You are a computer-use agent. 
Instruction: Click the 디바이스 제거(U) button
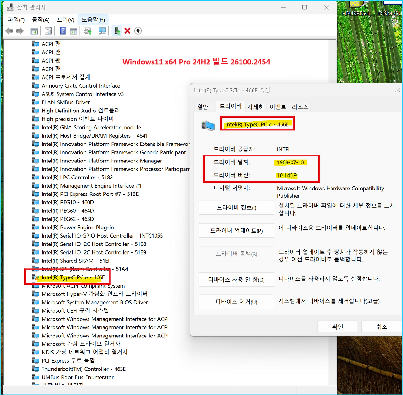[x=236, y=302]
